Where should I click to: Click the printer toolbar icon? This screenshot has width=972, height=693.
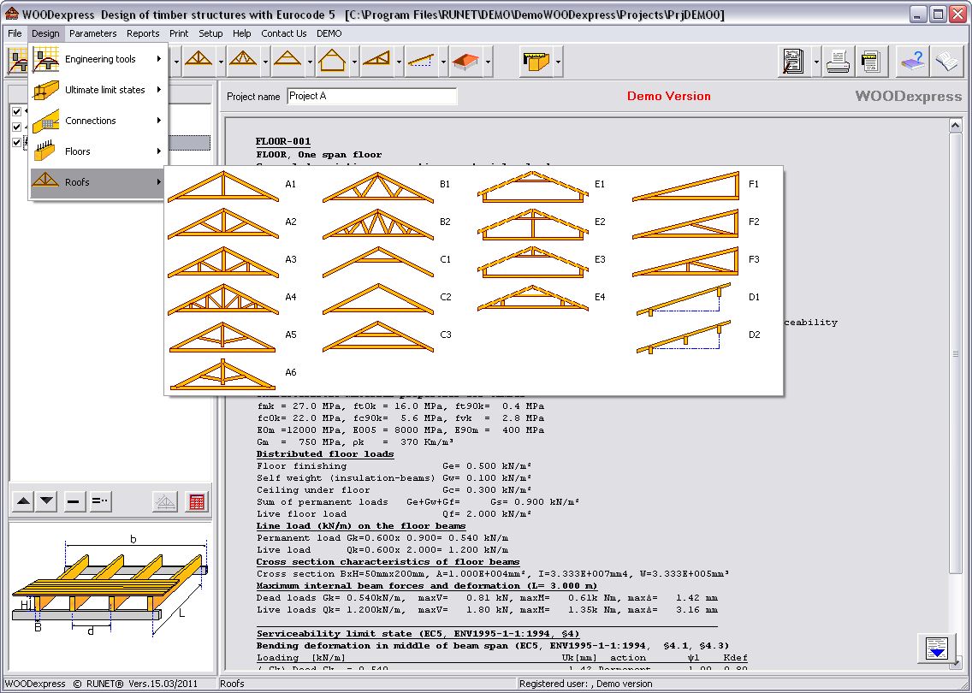click(839, 62)
